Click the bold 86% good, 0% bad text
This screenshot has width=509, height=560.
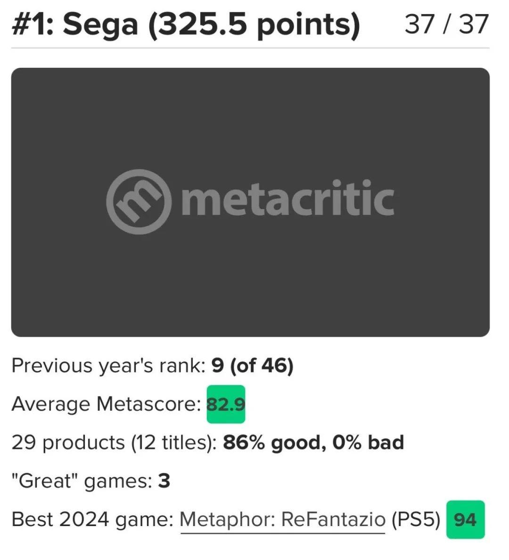coord(313,443)
